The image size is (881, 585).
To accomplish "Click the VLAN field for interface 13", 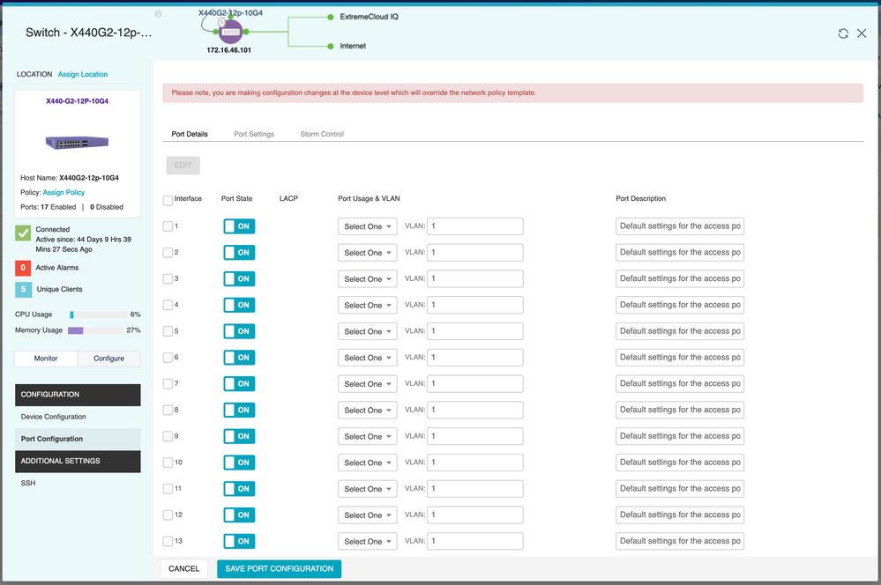I will [474, 541].
